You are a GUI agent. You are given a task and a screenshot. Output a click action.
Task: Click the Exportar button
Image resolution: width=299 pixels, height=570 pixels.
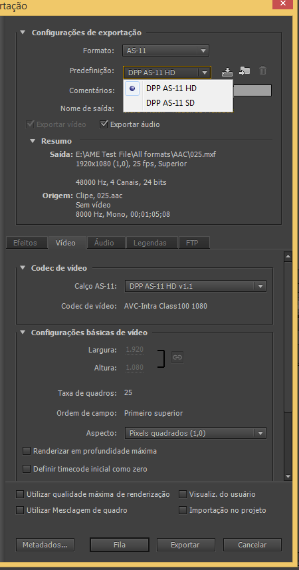[x=185, y=545]
